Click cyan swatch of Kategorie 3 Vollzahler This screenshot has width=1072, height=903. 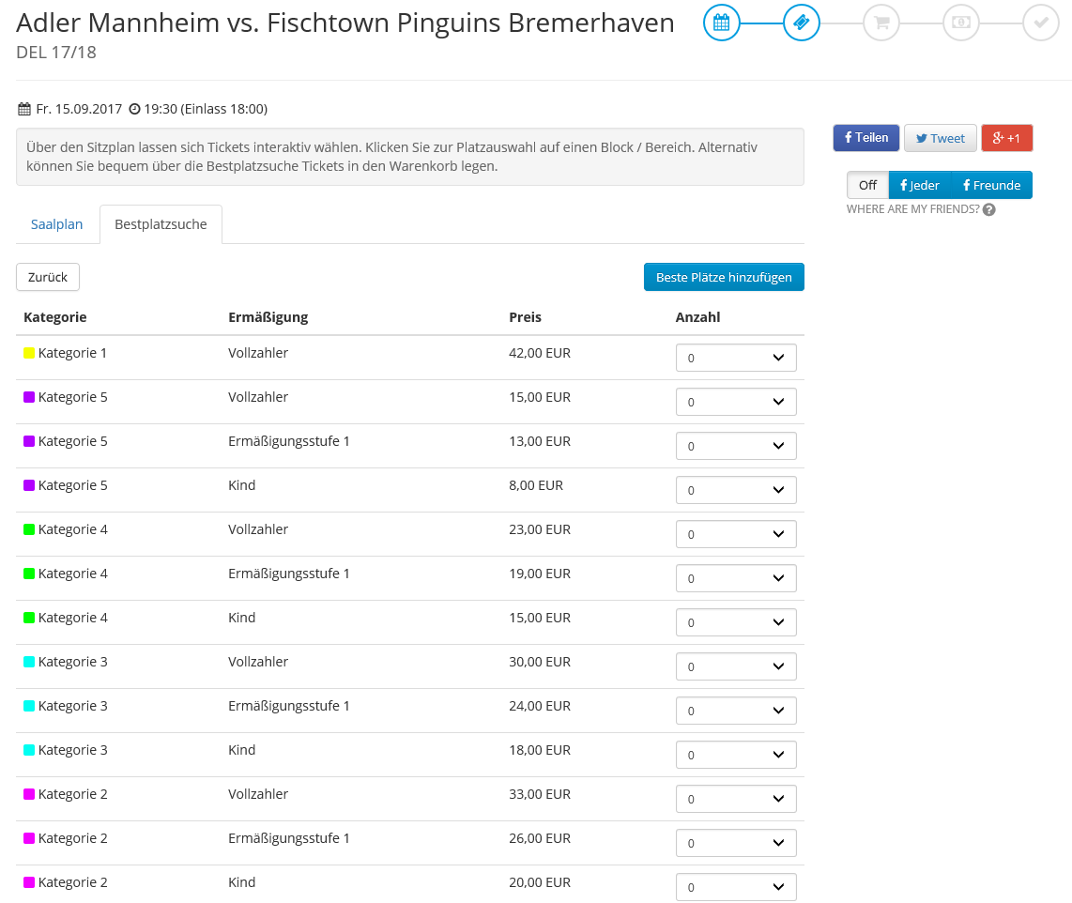coord(29,662)
